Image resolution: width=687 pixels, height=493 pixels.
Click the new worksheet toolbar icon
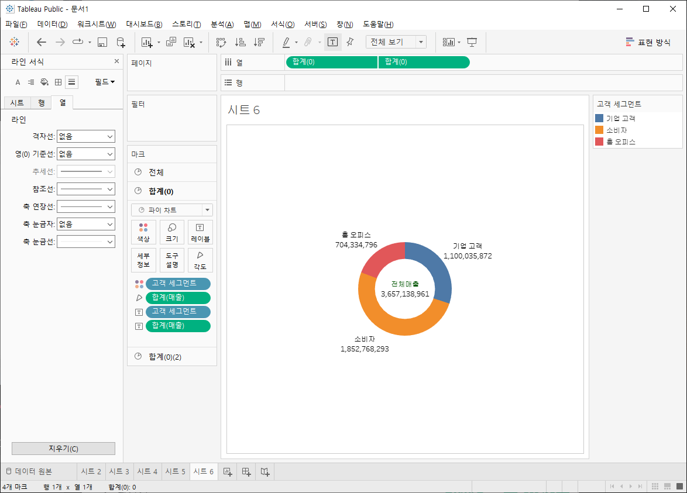point(147,42)
